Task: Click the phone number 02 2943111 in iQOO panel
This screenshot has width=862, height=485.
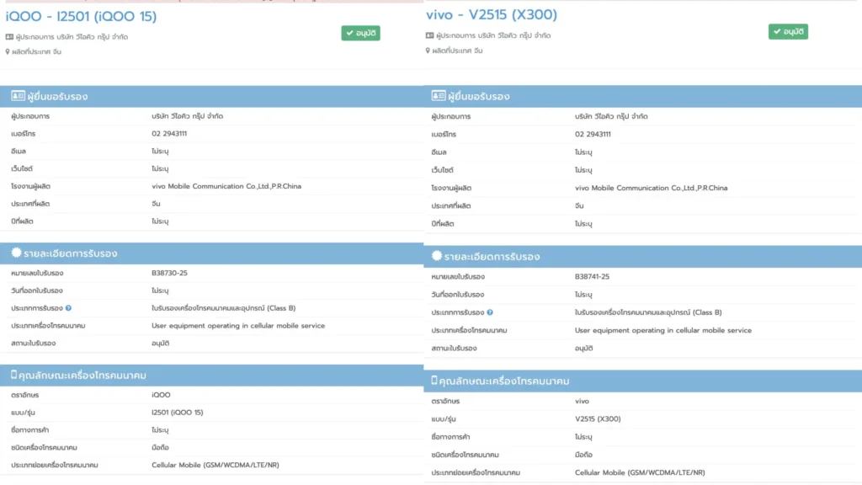Action: coord(169,133)
